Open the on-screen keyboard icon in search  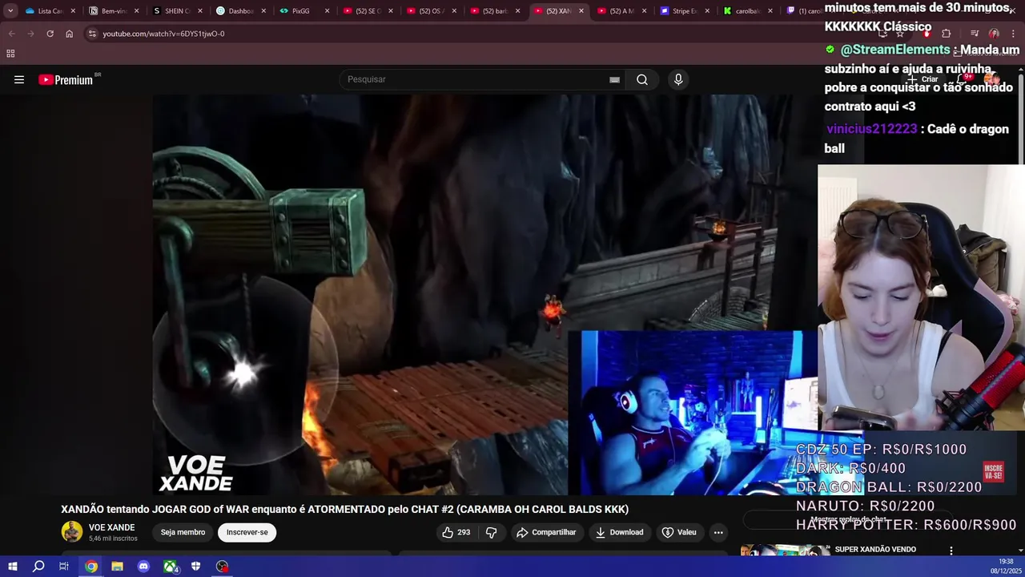click(x=614, y=79)
